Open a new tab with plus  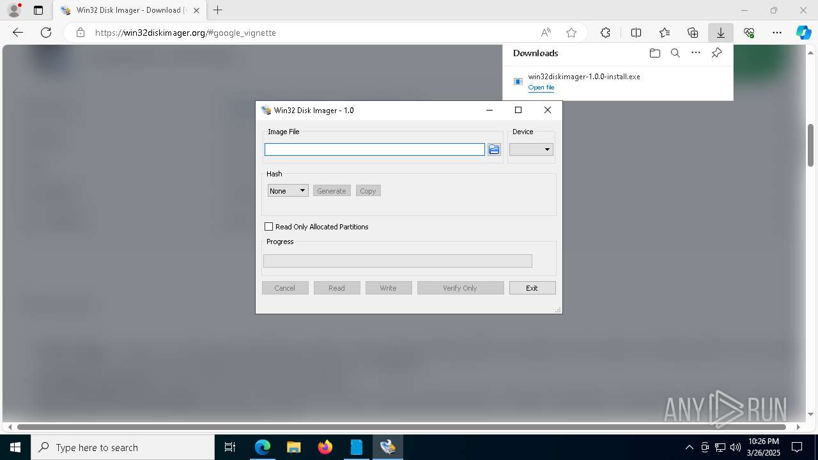click(x=218, y=10)
